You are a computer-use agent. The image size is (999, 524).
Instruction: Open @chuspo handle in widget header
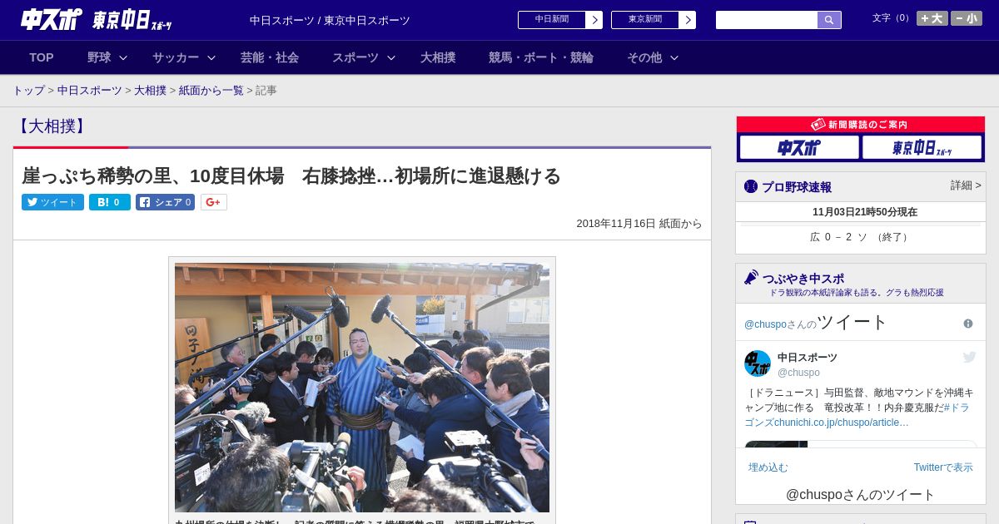click(x=765, y=324)
